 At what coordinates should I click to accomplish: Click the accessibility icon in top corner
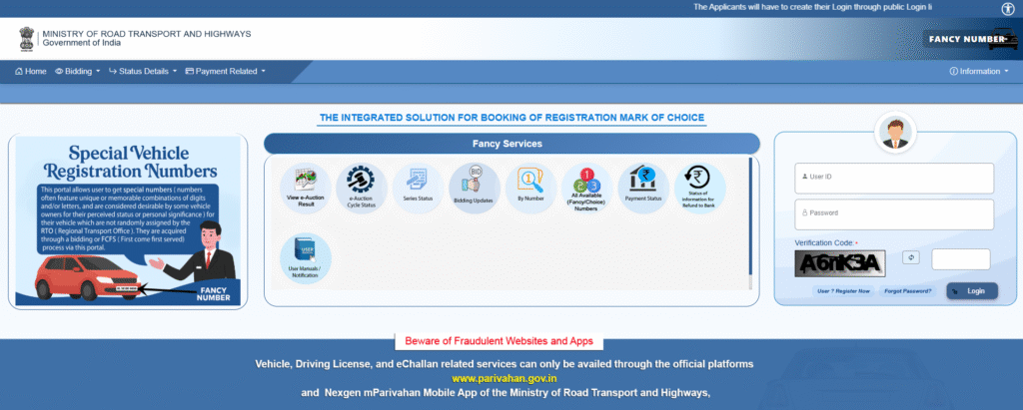tap(1008, 8)
